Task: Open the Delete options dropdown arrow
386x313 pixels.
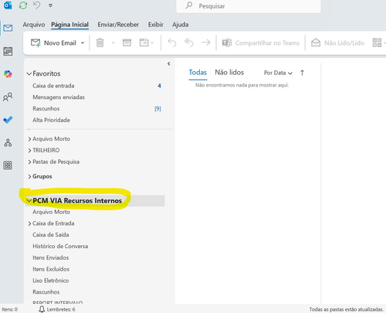Action: (x=113, y=43)
